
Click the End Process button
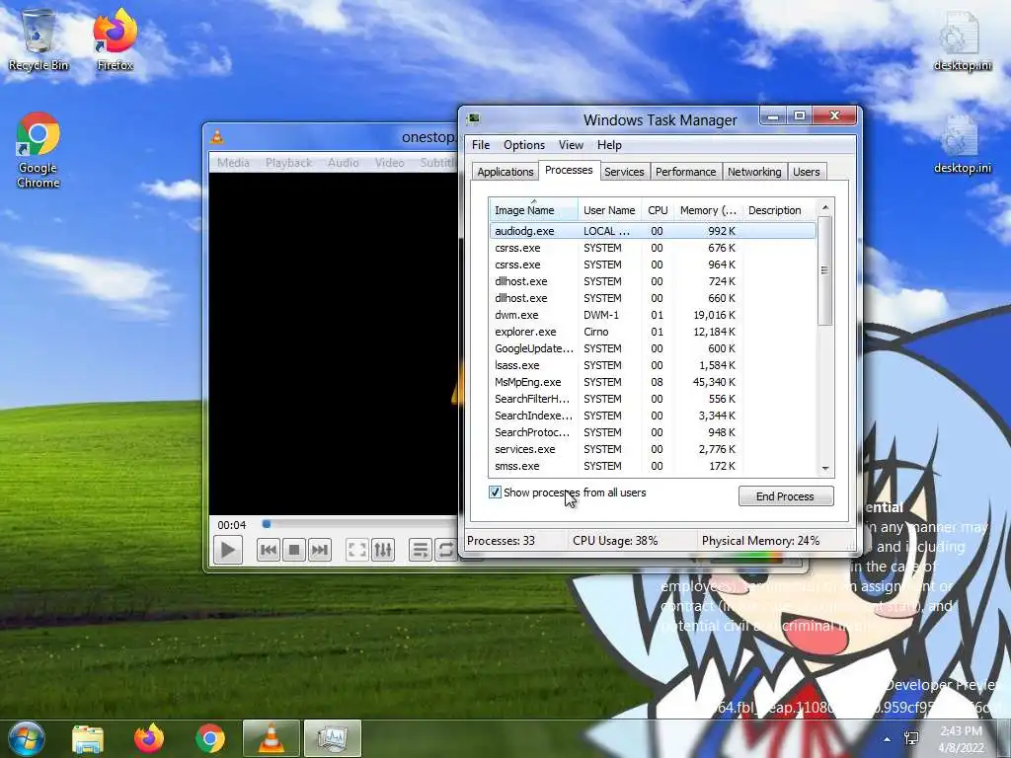pos(785,496)
